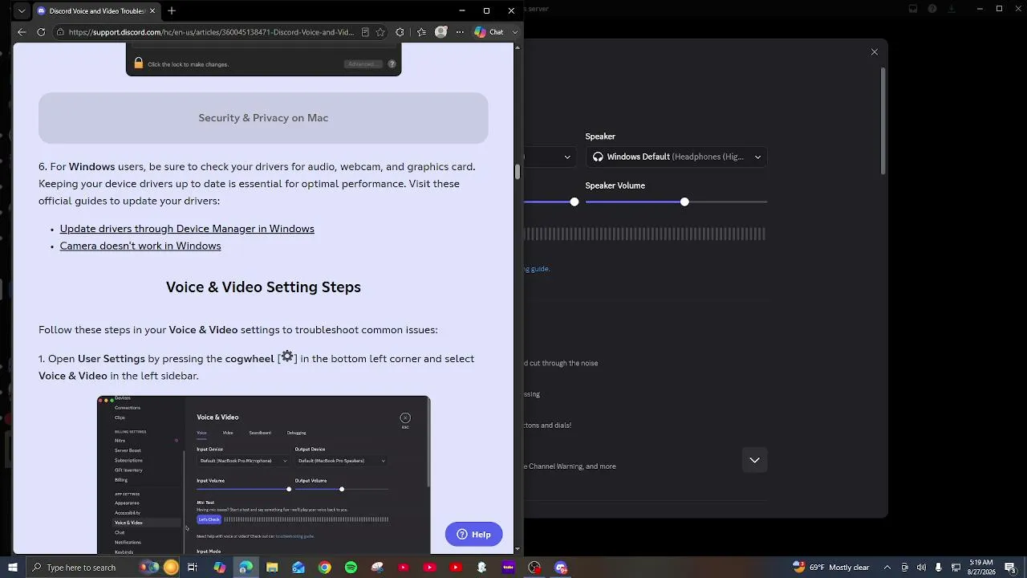The image size is (1027, 578).
Task: Click the Security & Privacy on Mac caption
Action: point(263,118)
